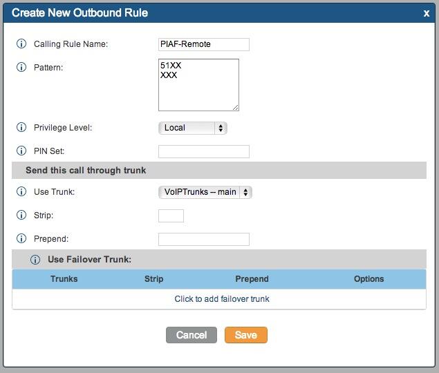
Task: Click info icon beside Use Trunk
Action: click(x=21, y=191)
